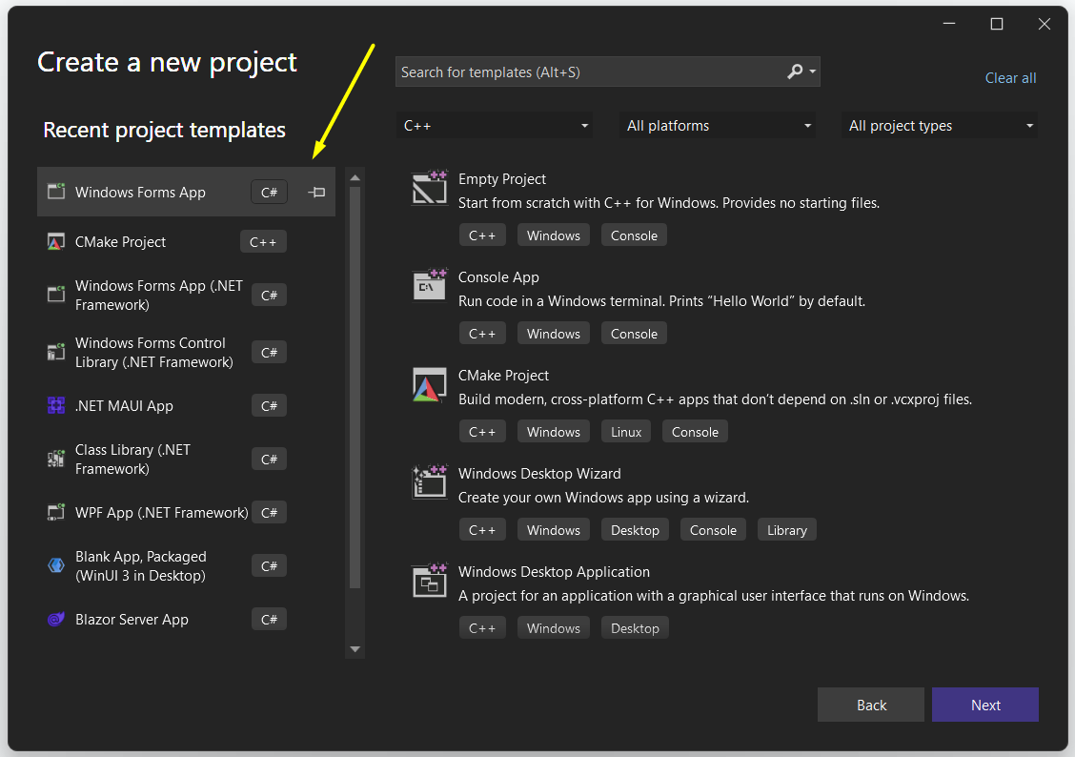Pin the Windows Forms App template

pos(316,192)
